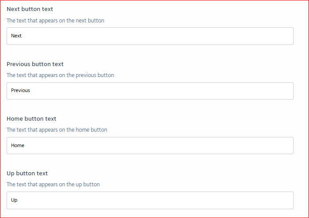Click the description 'appears on the previous button'
309x218 pixels.
pos(76,75)
